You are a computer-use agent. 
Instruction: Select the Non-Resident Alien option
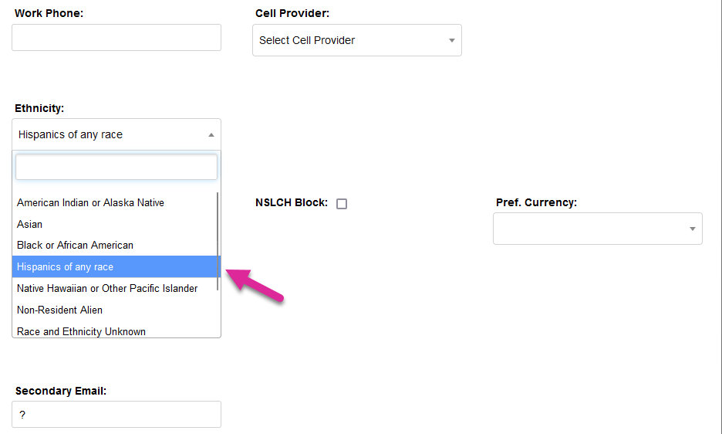pos(59,310)
